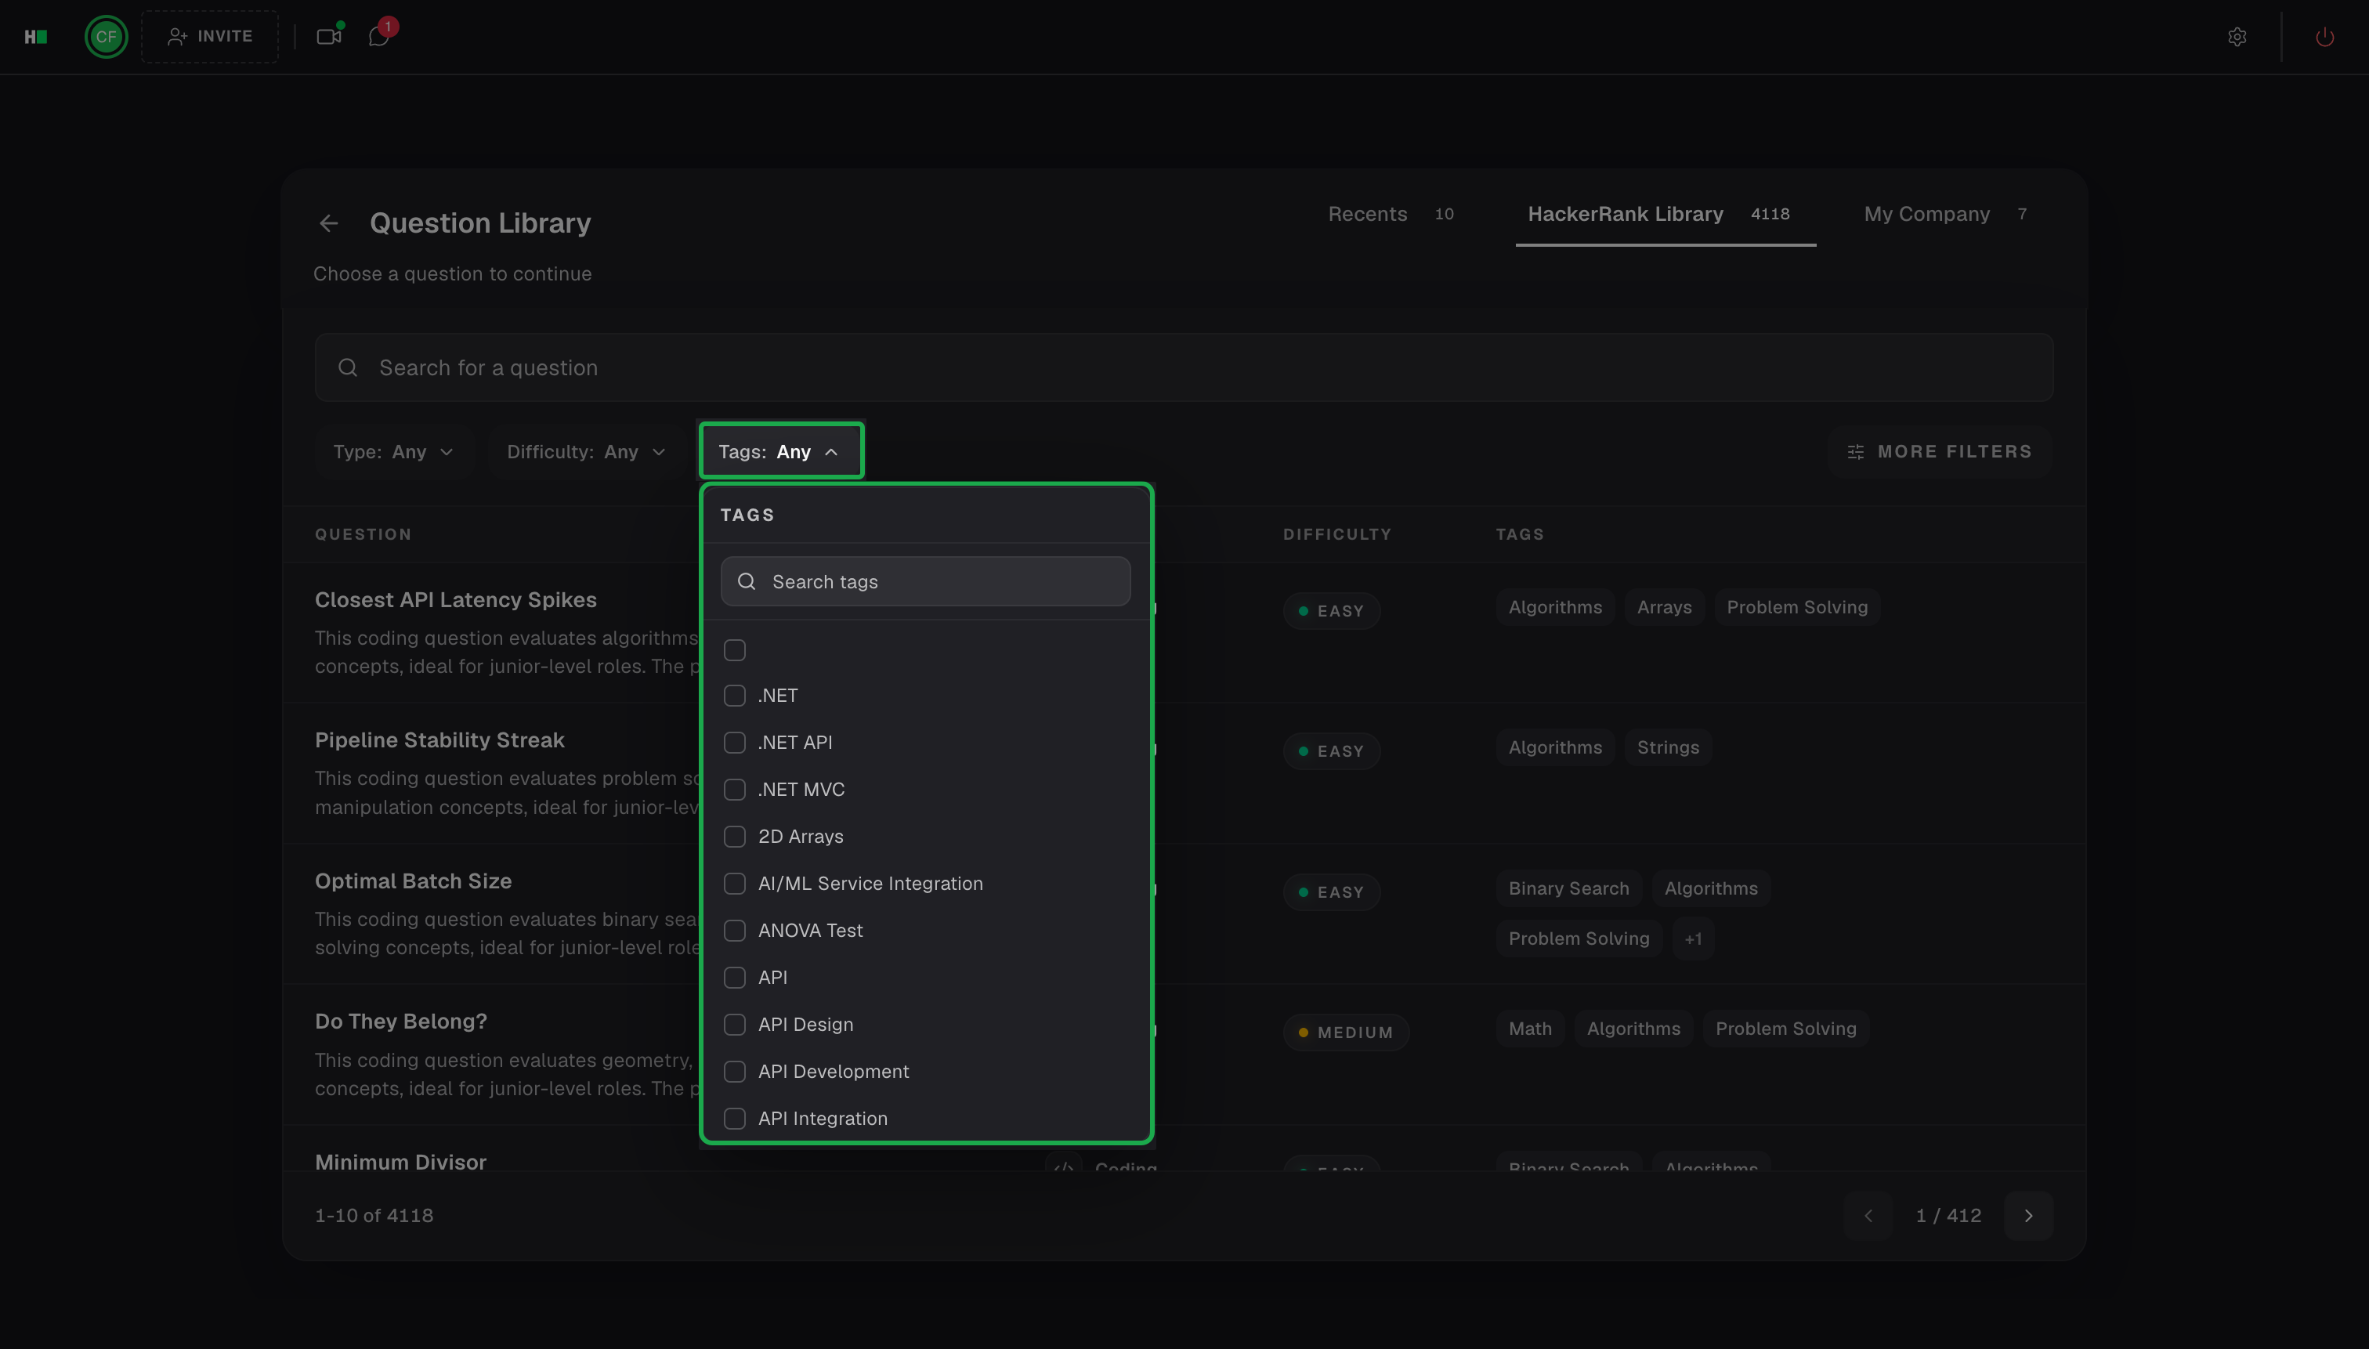Click the +1 more tags chip
Screen dimensions: 2369x1349
tap(1693, 939)
